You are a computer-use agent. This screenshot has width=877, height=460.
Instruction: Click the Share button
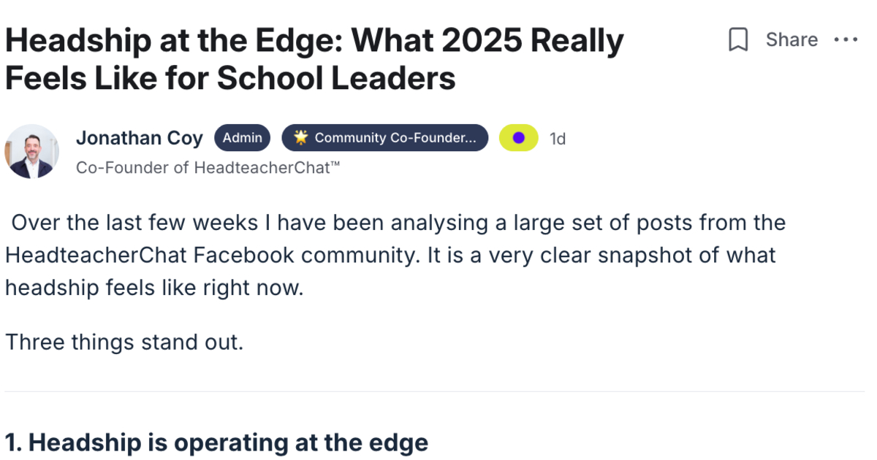791,40
